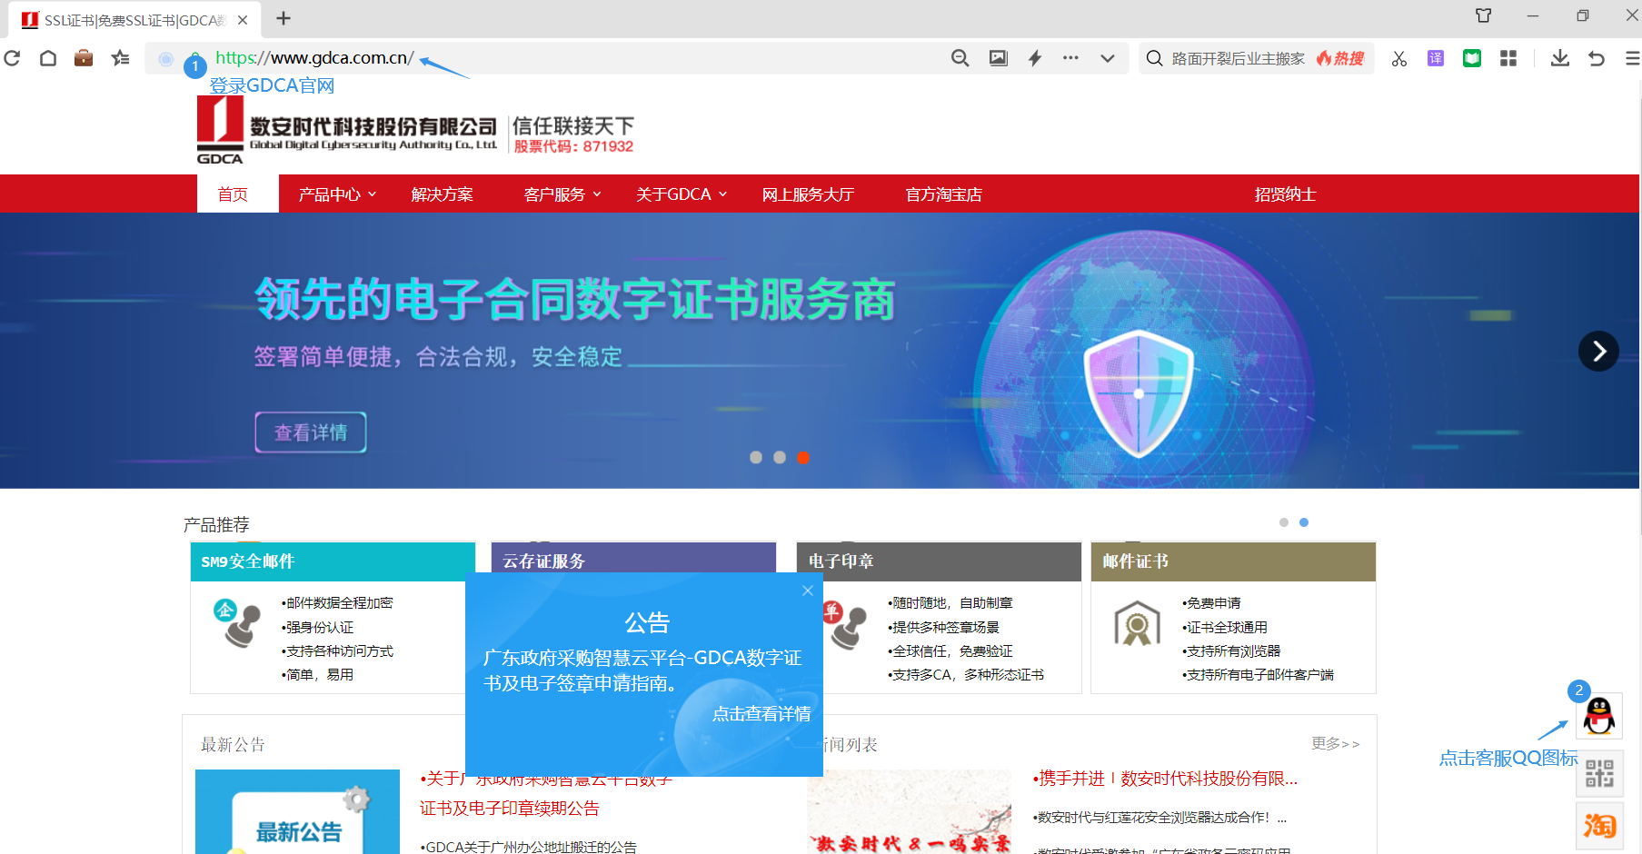This screenshot has height=854, width=1642.
Task: Click 支持所有浏览器 under 邮件证书
Action: point(1231,651)
